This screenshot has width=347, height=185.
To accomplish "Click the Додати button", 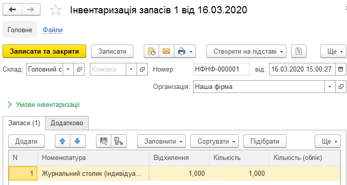I will click(x=26, y=141).
